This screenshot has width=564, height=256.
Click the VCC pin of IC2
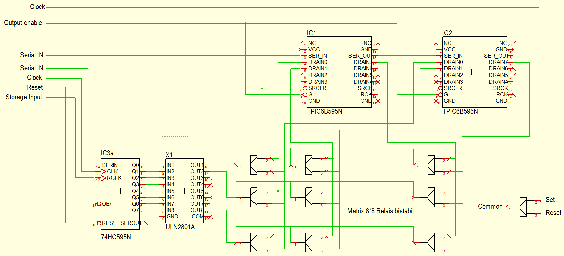pos(450,49)
